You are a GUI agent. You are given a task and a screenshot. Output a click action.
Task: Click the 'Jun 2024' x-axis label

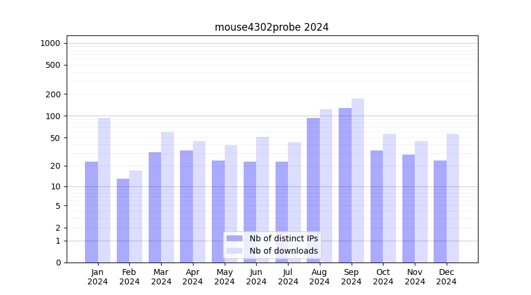click(x=256, y=277)
